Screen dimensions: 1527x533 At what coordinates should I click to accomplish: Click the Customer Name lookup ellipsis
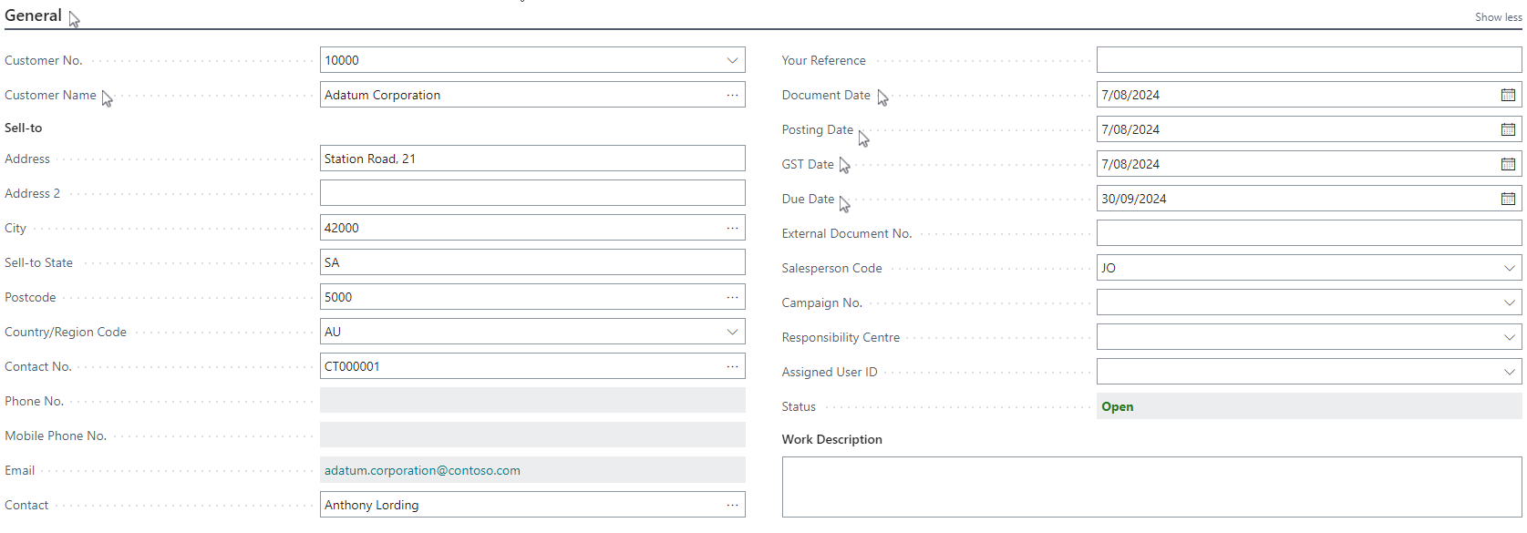click(732, 95)
